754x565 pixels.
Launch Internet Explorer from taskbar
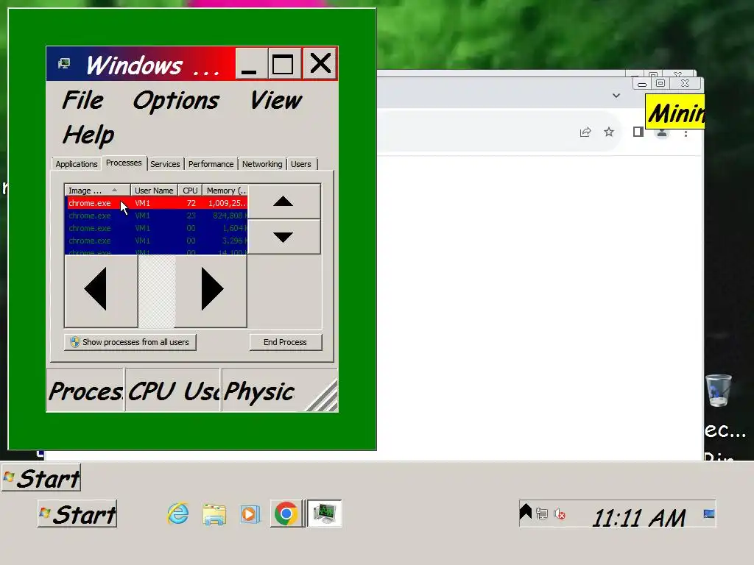[178, 514]
